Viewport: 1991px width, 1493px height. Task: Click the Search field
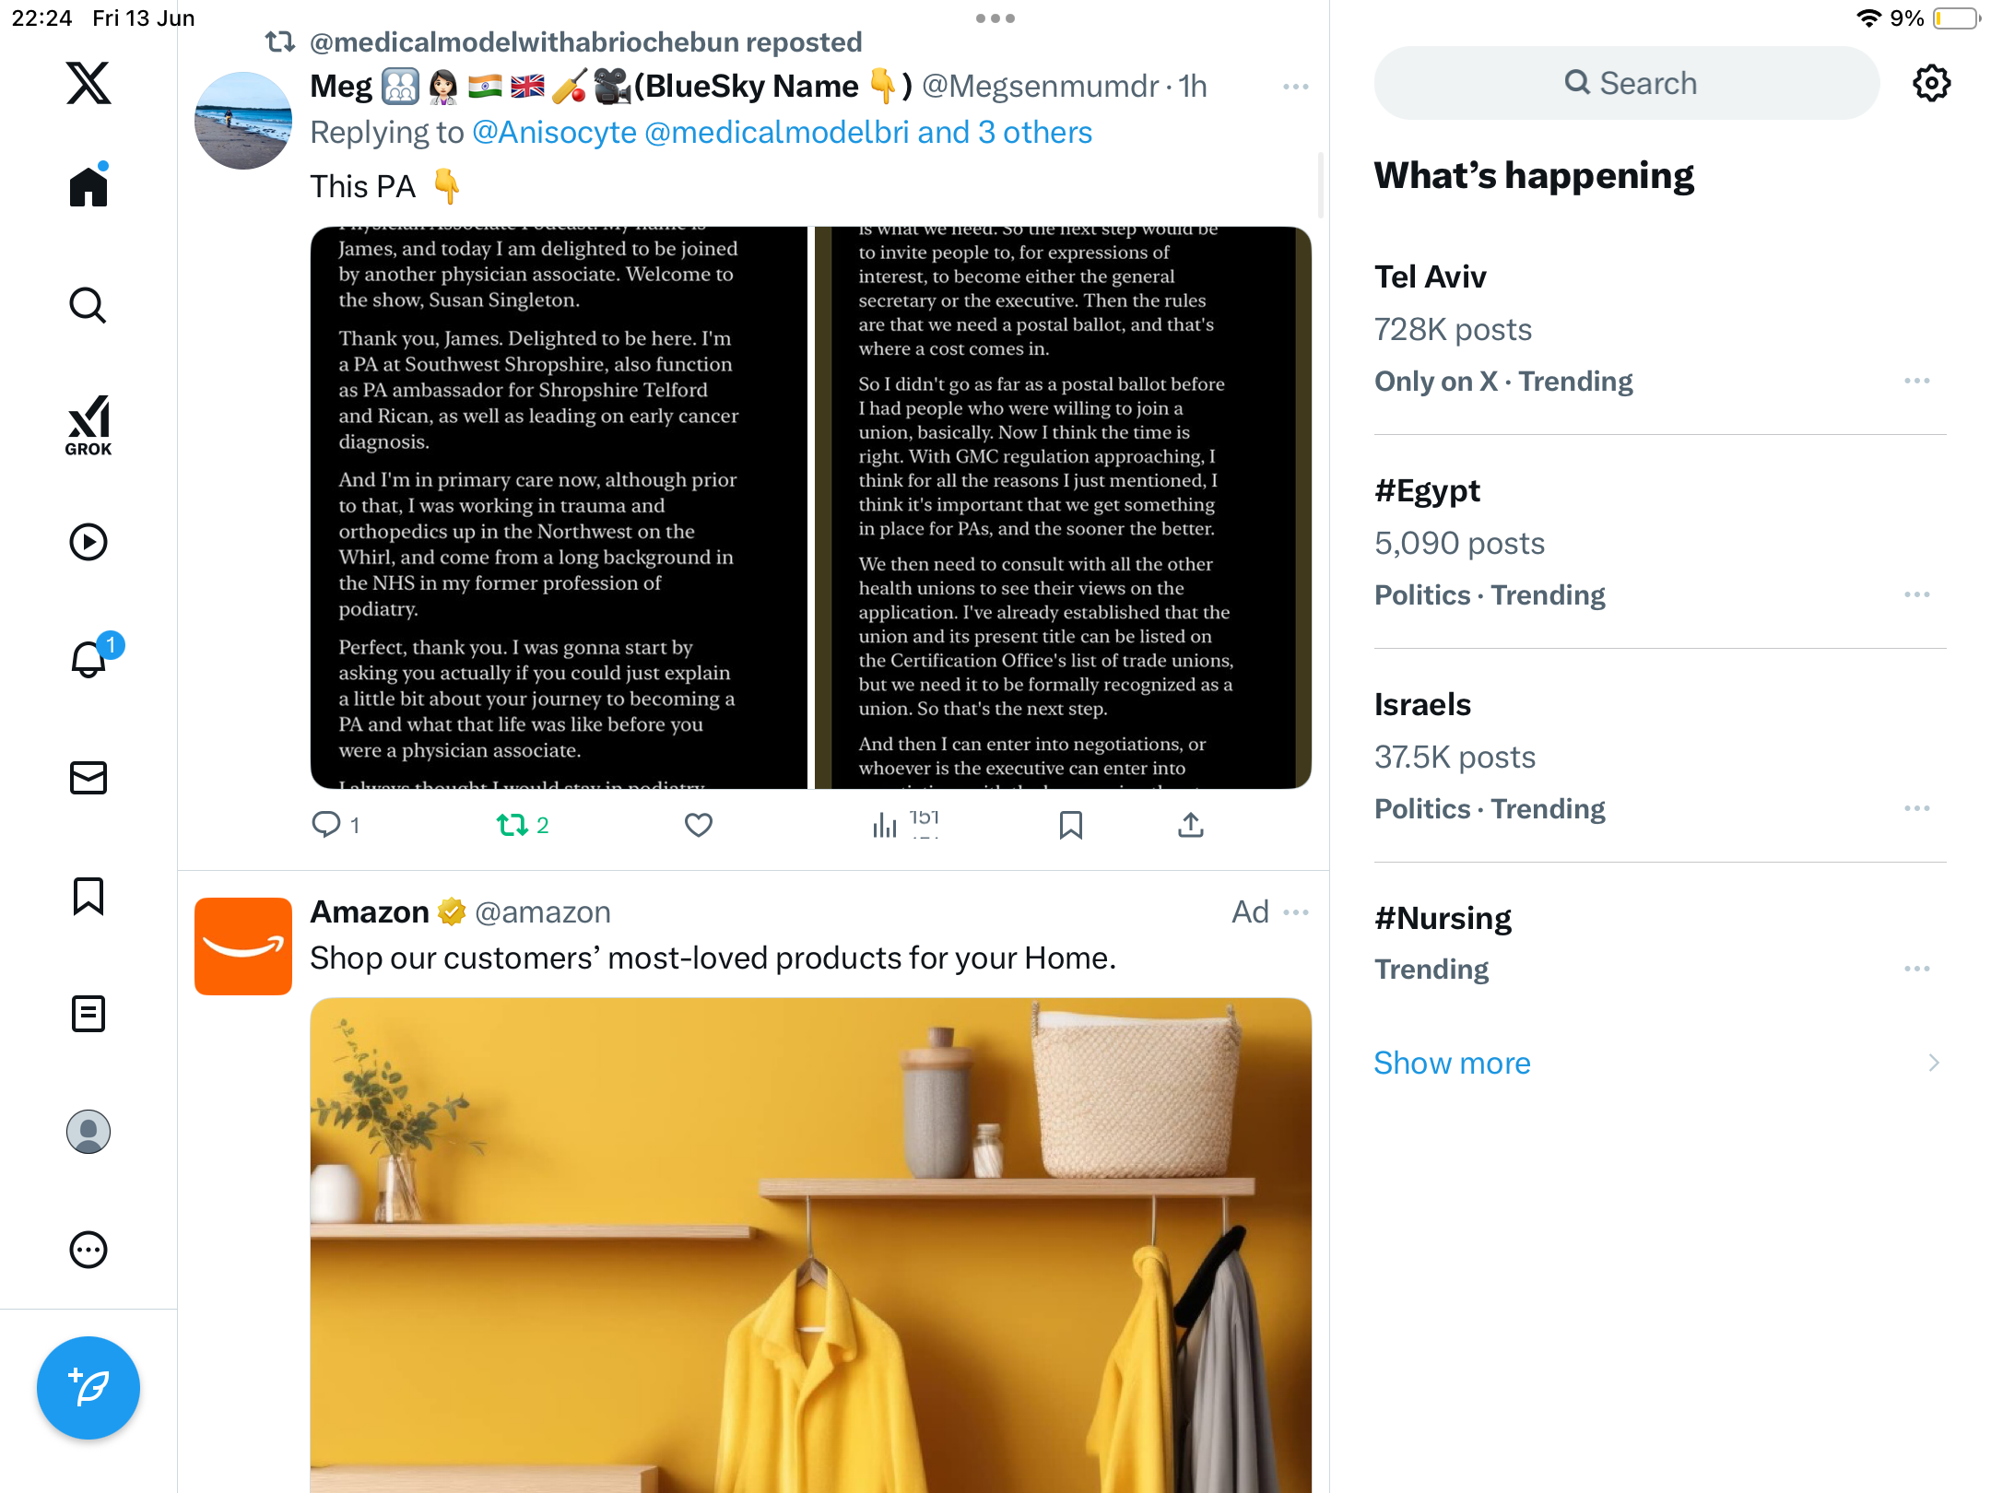tap(1627, 83)
